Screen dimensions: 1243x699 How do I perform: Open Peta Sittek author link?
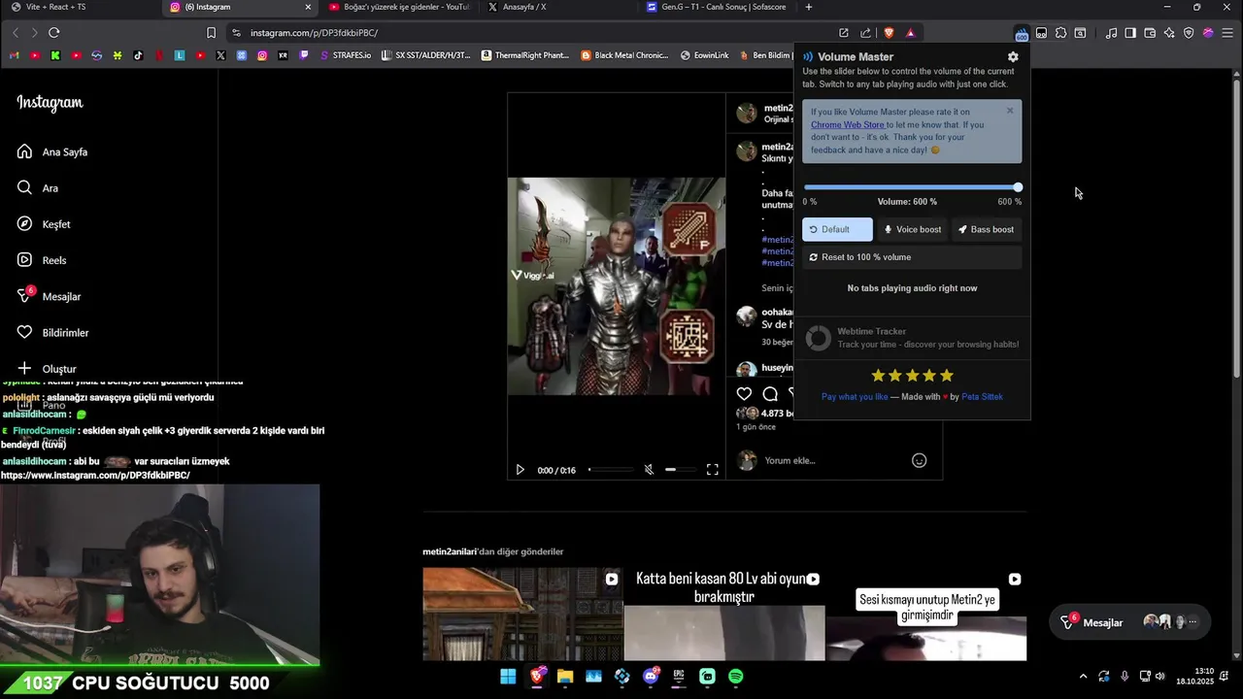coord(982,396)
